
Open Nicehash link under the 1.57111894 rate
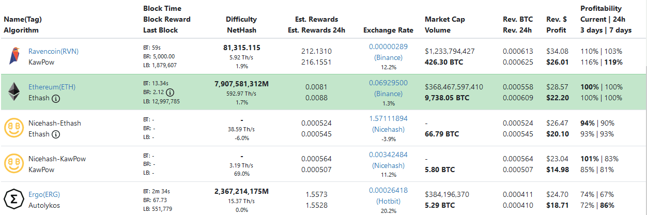coord(388,129)
